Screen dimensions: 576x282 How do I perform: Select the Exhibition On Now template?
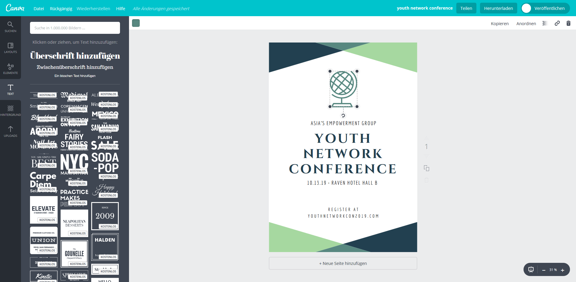tap(74, 121)
